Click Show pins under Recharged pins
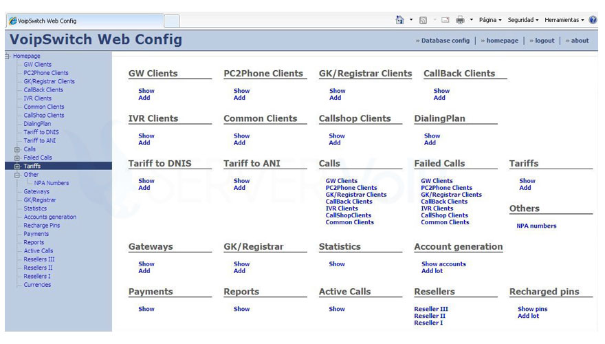The height and width of the screenshot is (344, 605). click(532, 309)
